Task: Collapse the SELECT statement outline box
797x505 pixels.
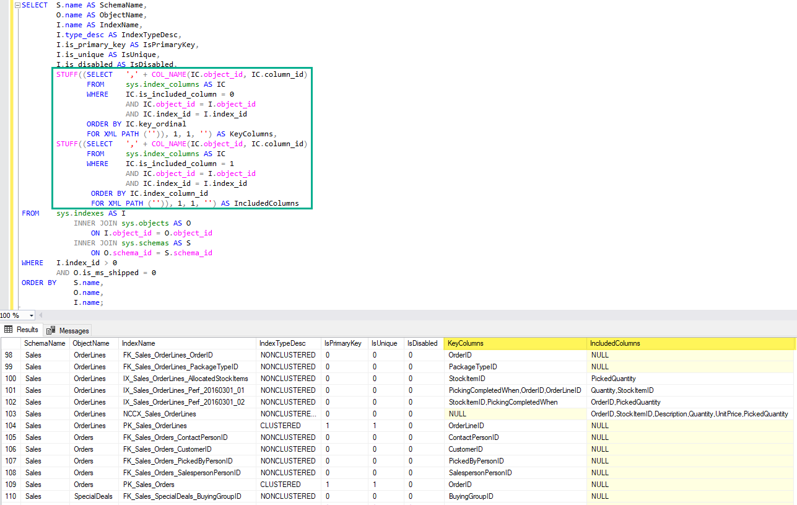Action: click(17, 5)
